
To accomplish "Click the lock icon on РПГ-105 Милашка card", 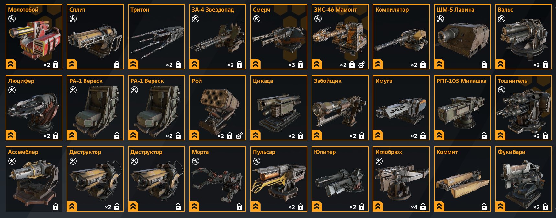I will [x=484, y=136].
